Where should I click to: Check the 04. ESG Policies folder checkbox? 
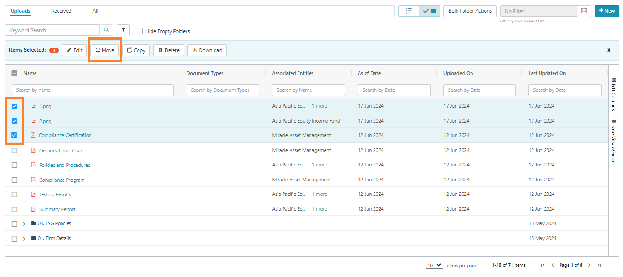click(14, 224)
